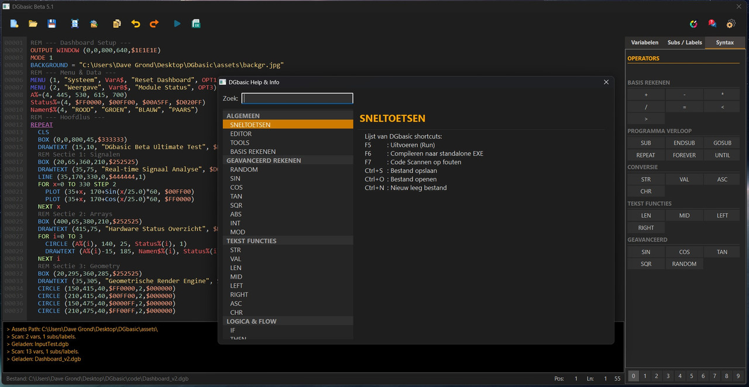The width and height of the screenshot is (749, 387).
Task: Redo with the orange arrow icon
Action: (x=154, y=24)
